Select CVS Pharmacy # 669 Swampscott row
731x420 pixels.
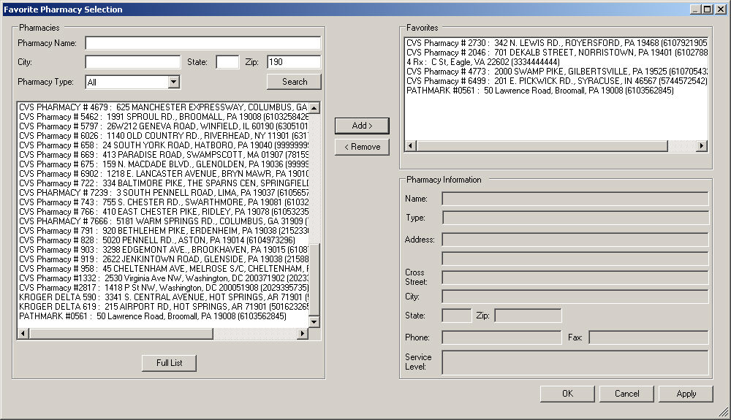point(163,155)
